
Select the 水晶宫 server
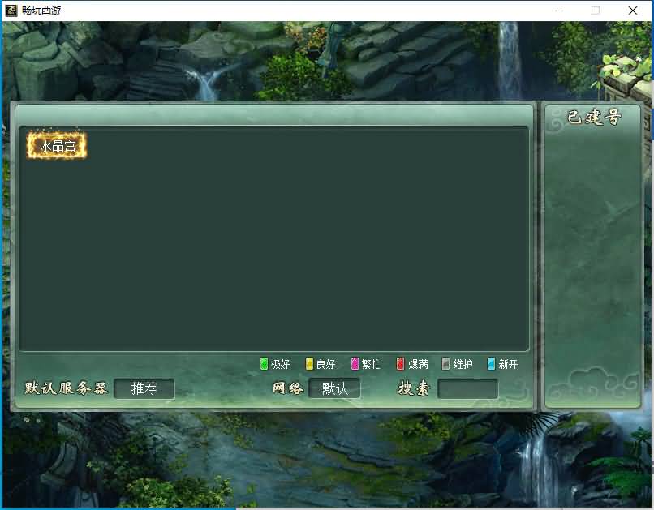[x=57, y=146]
